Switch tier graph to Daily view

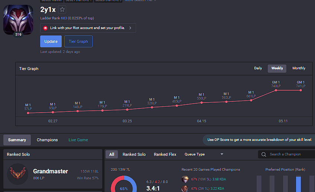[258, 68]
